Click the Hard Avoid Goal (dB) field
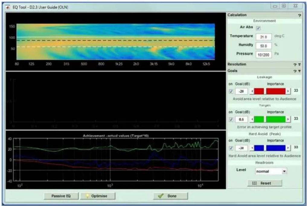307x206 pixels. coord(241,148)
